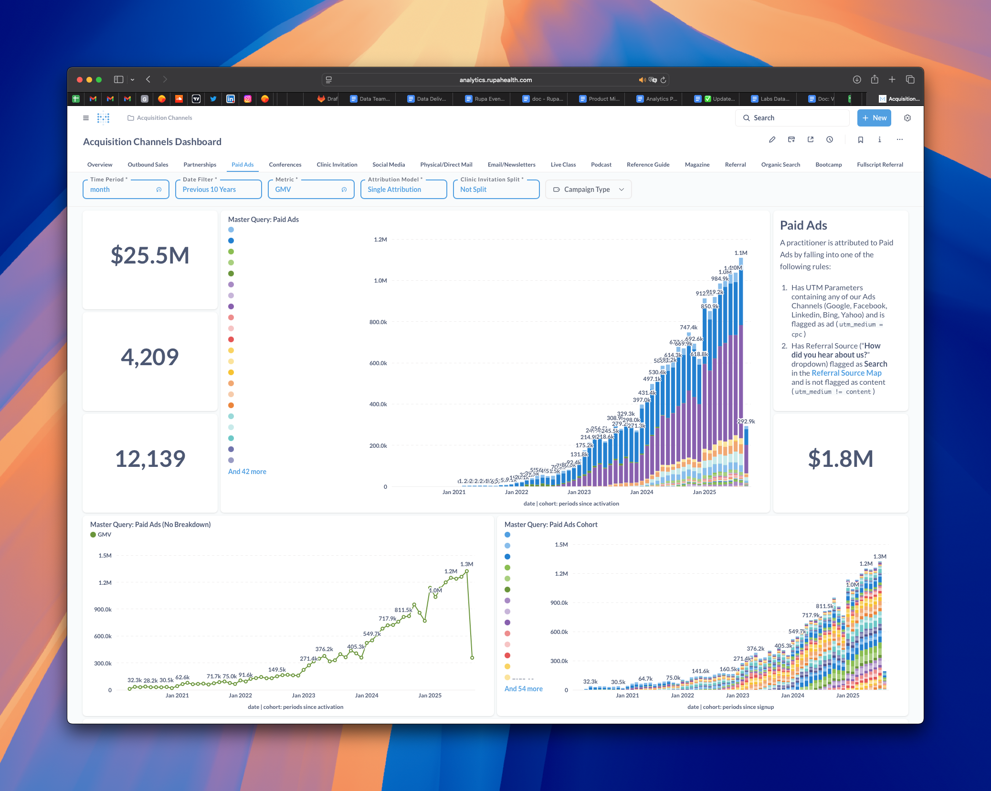The height and width of the screenshot is (791, 991).
Task: Open the refresh history clock icon
Action: pos(830,139)
